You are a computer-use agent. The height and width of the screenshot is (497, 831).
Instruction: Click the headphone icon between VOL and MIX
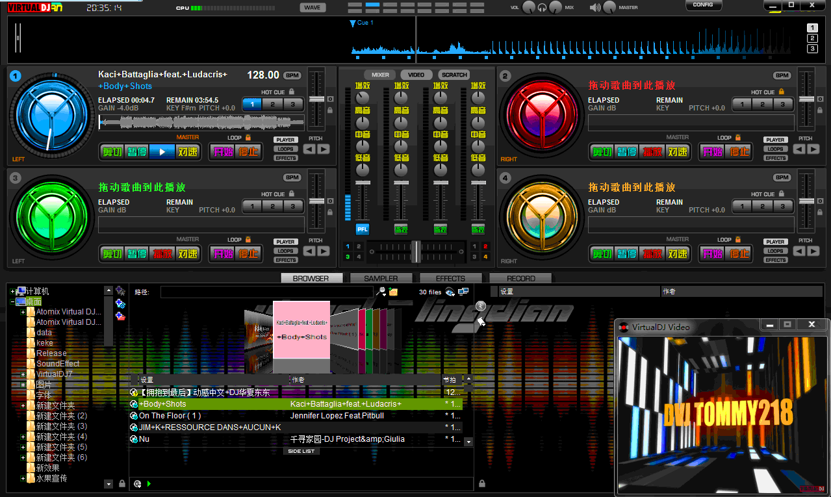(x=542, y=8)
